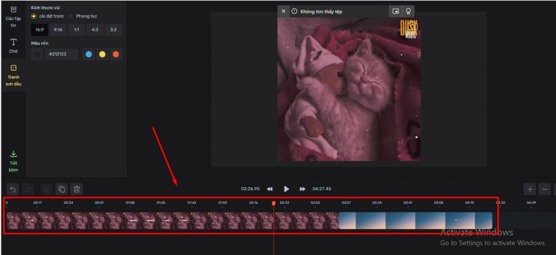Choose the 9:16 aspect ratio
The height and width of the screenshot is (255, 556).
(58, 30)
